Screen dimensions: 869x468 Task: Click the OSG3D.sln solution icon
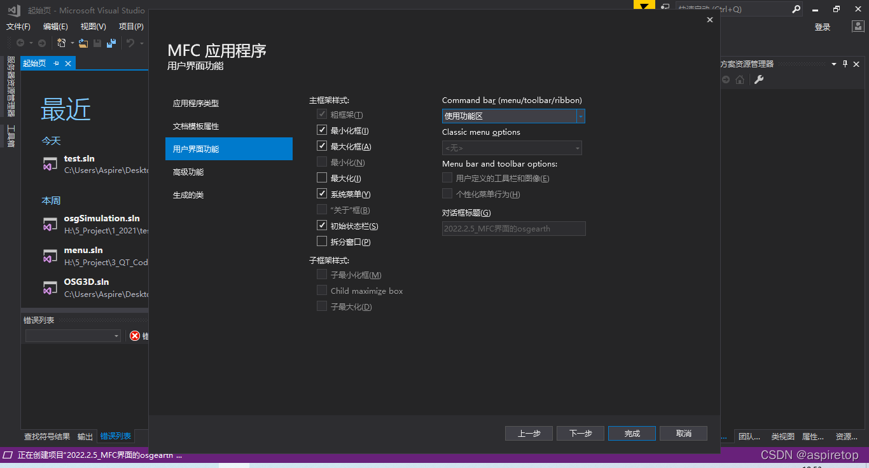pos(50,287)
